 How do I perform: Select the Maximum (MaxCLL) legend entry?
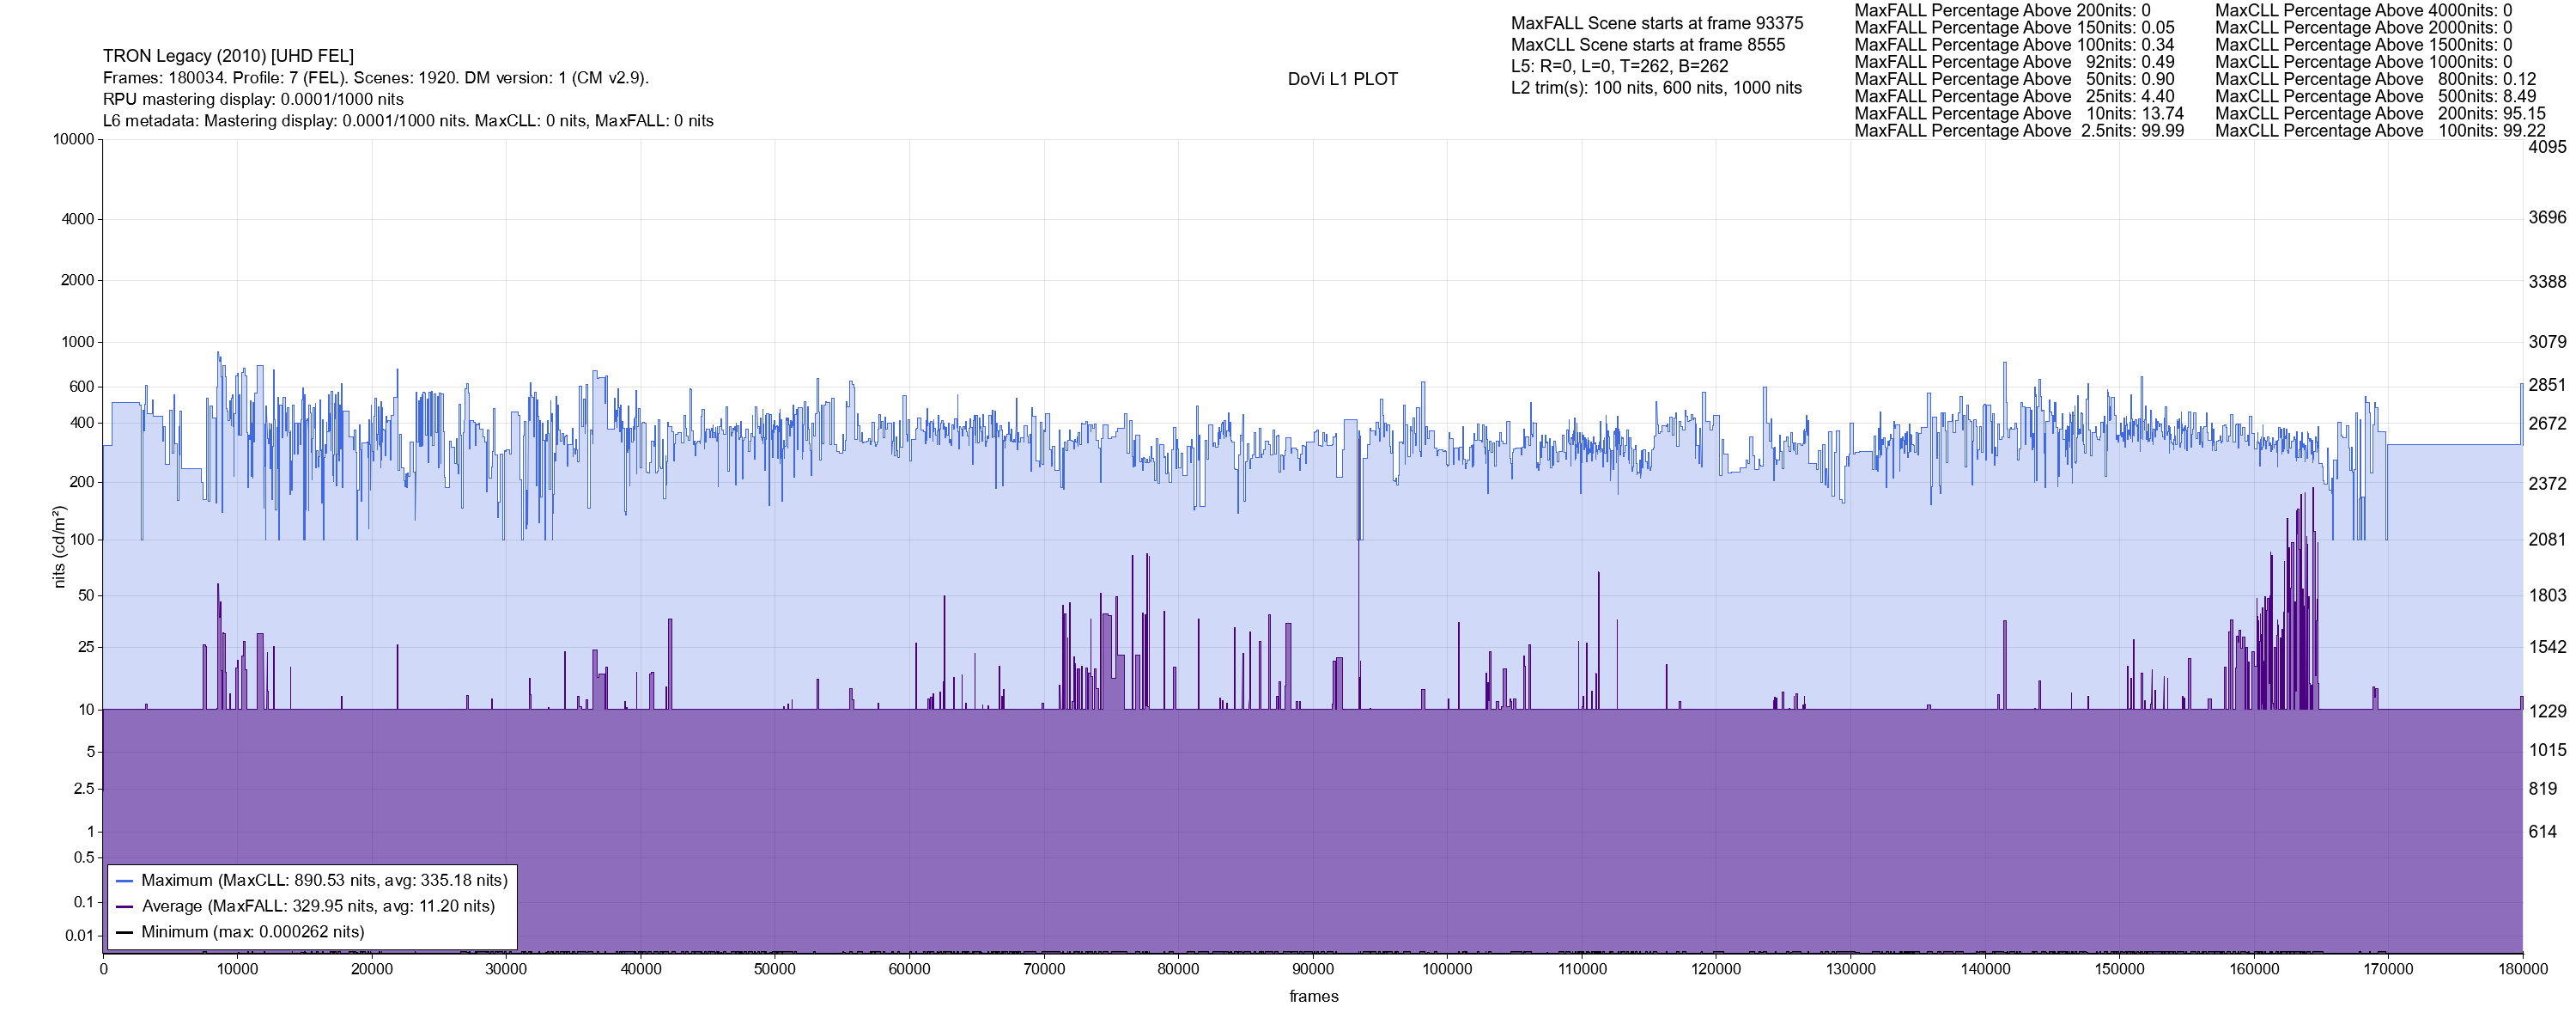[x=324, y=881]
